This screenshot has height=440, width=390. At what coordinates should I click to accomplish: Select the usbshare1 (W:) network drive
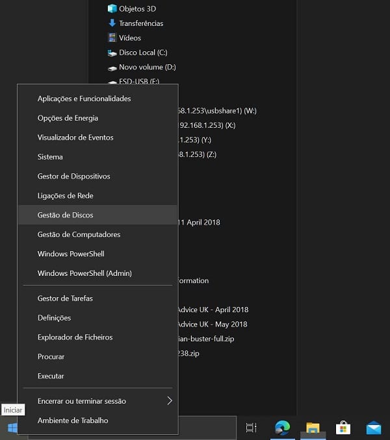tap(218, 111)
